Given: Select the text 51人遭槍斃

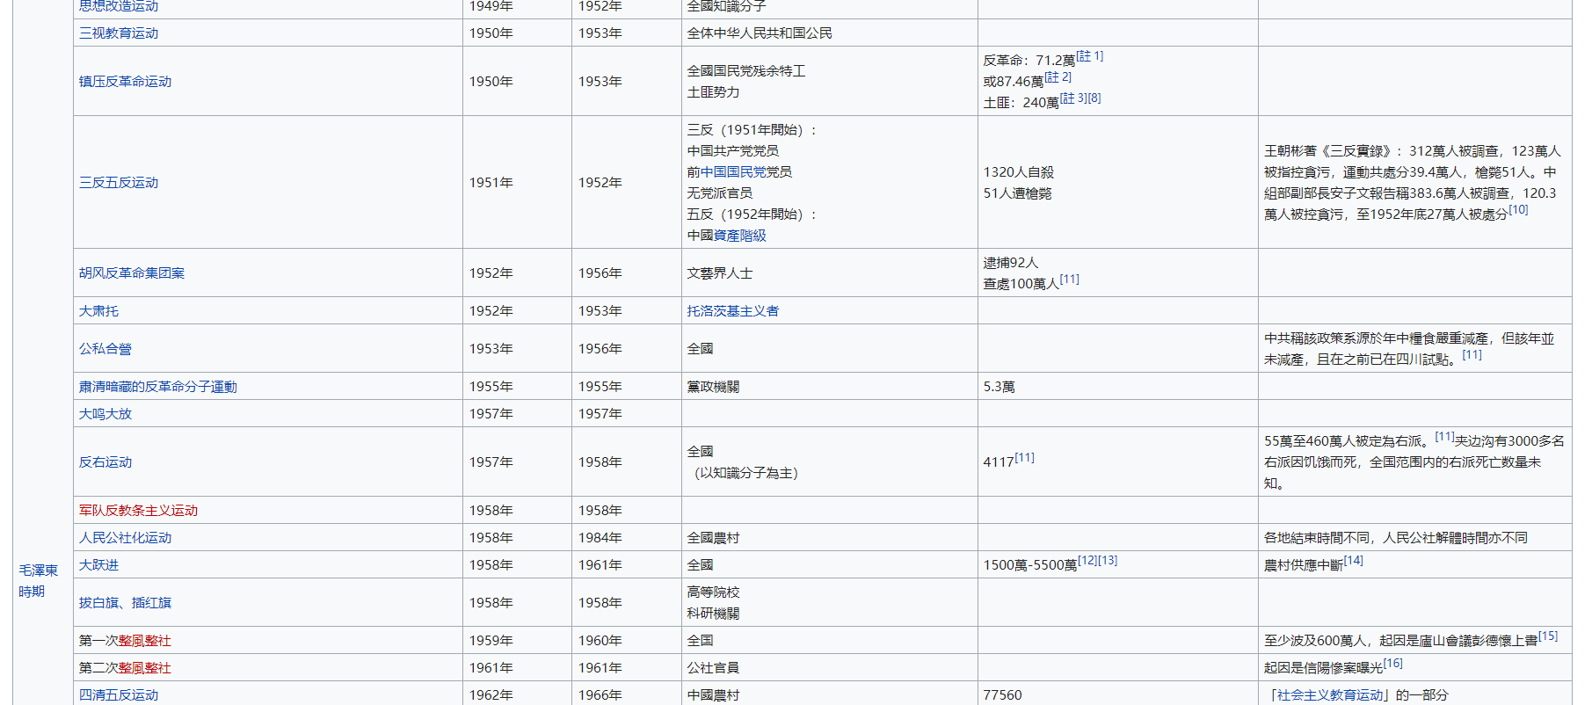Looking at the screenshot, I should (1017, 193).
